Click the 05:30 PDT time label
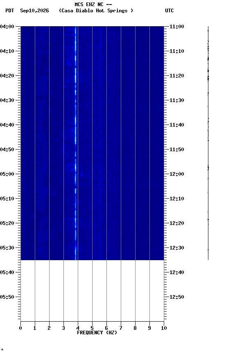The image size is (226, 354). tap(7, 248)
